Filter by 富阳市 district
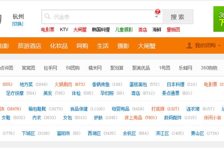 click(64, 134)
